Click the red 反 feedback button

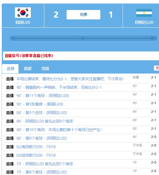click(x=157, y=68)
